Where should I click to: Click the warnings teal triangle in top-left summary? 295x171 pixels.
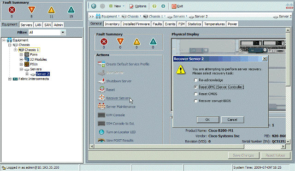pyautogui.click(x=71, y=10)
